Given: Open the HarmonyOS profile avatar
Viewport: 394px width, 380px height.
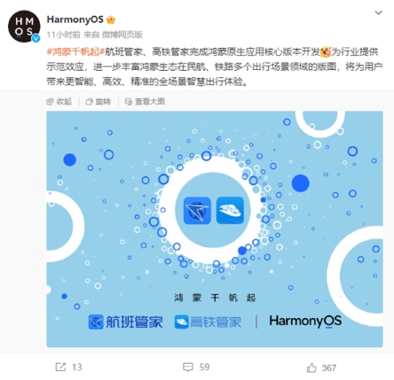Looking at the screenshot, I should click(24, 27).
